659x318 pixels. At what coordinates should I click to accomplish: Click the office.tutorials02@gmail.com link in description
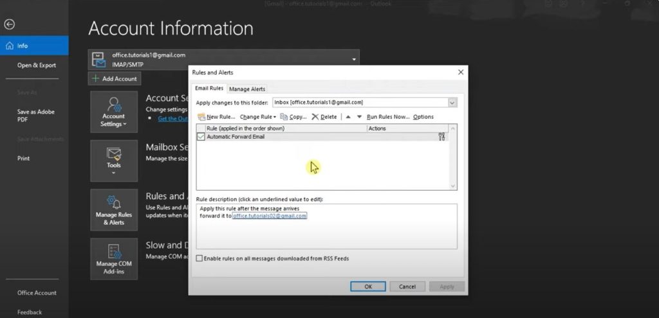coord(270,216)
